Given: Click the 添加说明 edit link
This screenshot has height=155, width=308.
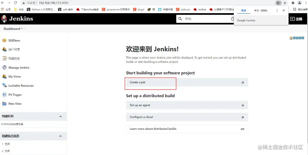Looking at the screenshot, I should point(297,38).
